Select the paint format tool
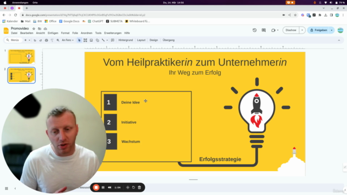 pos(52,40)
